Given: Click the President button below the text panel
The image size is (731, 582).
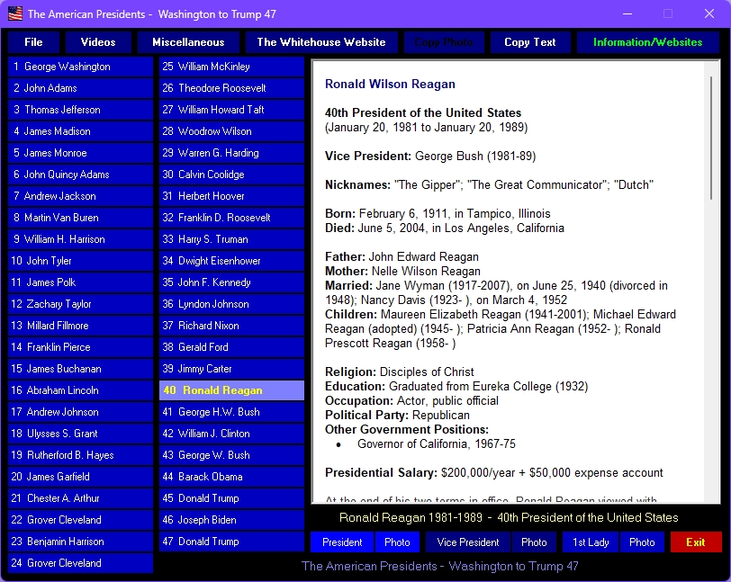Looking at the screenshot, I should (x=342, y=542).
